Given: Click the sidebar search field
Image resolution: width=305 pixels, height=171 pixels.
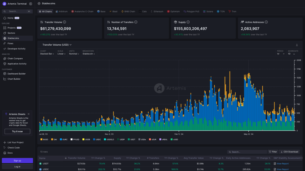Looking at the screenshot, I should (x=17, y=12).
